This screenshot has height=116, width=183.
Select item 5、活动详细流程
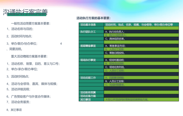click(x=18, y=89)
